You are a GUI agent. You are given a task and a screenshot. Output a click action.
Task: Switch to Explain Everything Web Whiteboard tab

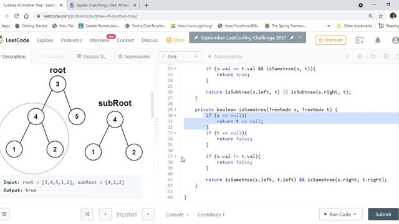pyautogui.click(x=103, y=5)
